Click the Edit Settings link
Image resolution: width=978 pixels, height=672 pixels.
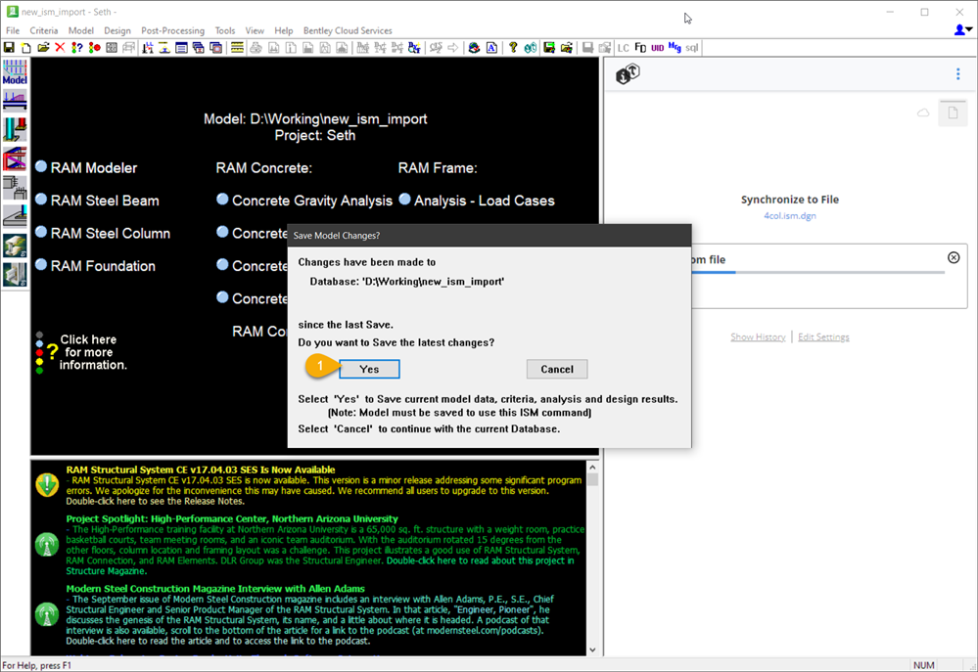tap(823, 336)
